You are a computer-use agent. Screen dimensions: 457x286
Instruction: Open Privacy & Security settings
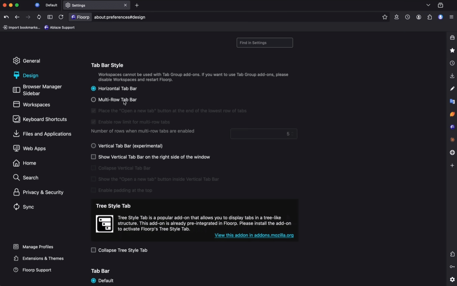(38, 192)
